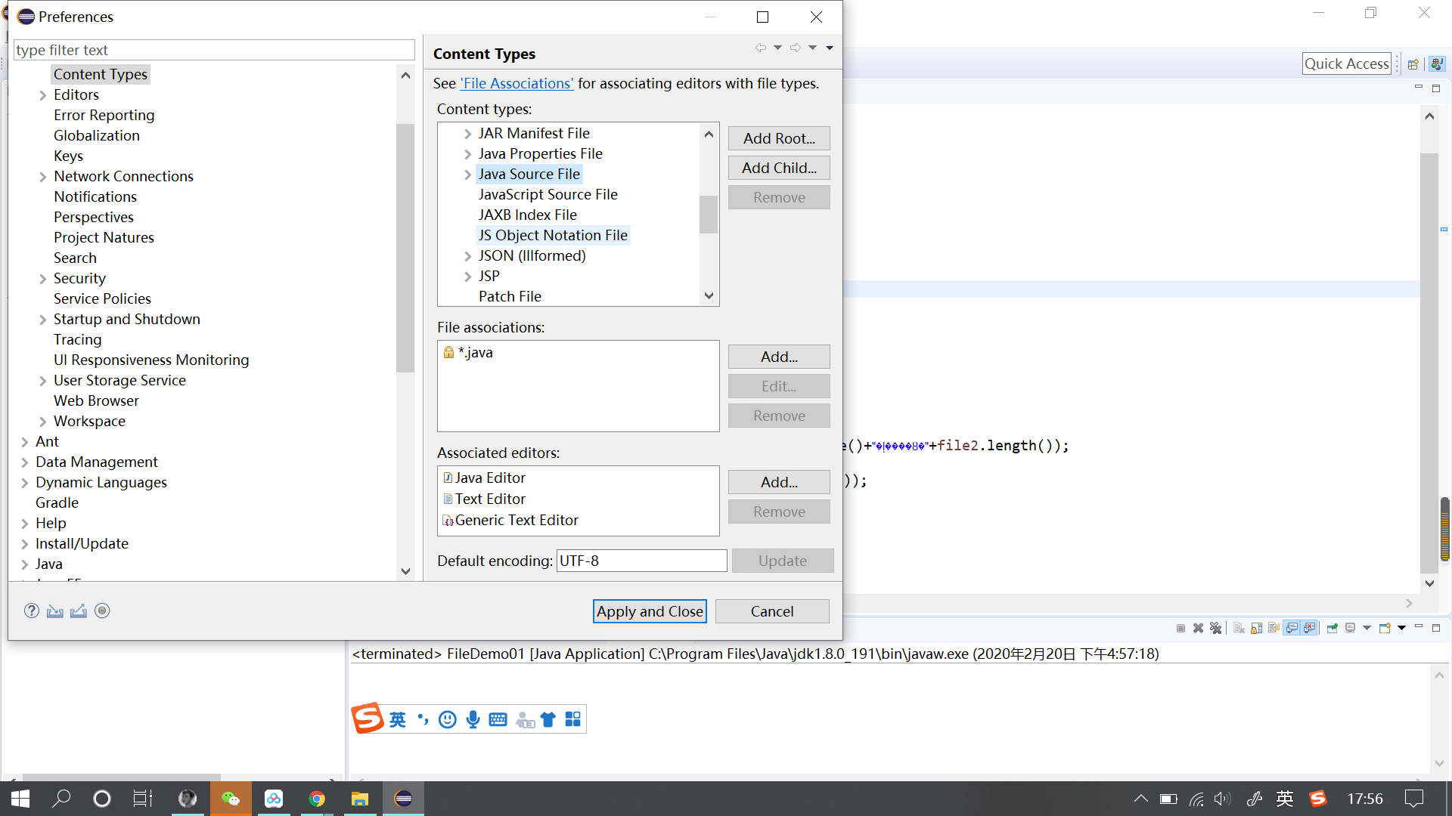Image resolution: width=1452 pixels, height=816 pixels.
Task: Click the import preferences icon
Action: [x=54, y=610]
